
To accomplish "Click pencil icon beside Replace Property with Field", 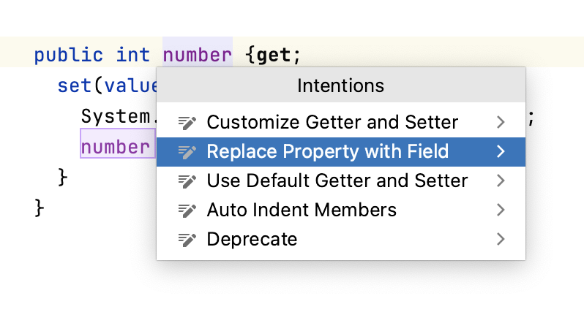I will [188, 151].
